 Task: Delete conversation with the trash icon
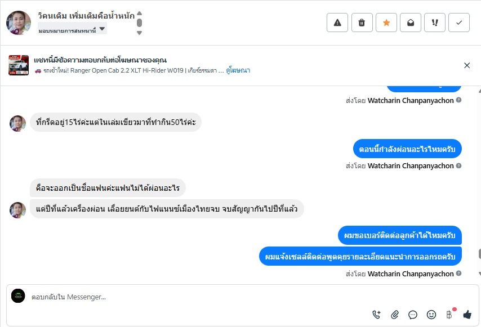pyautogui.click(x=362, y=23)
